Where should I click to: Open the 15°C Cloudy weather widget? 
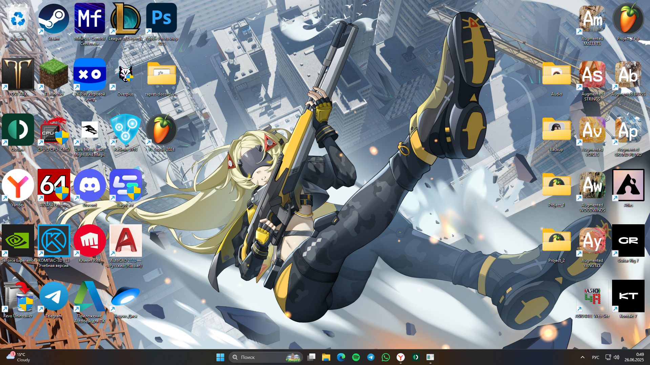(19, 357)
